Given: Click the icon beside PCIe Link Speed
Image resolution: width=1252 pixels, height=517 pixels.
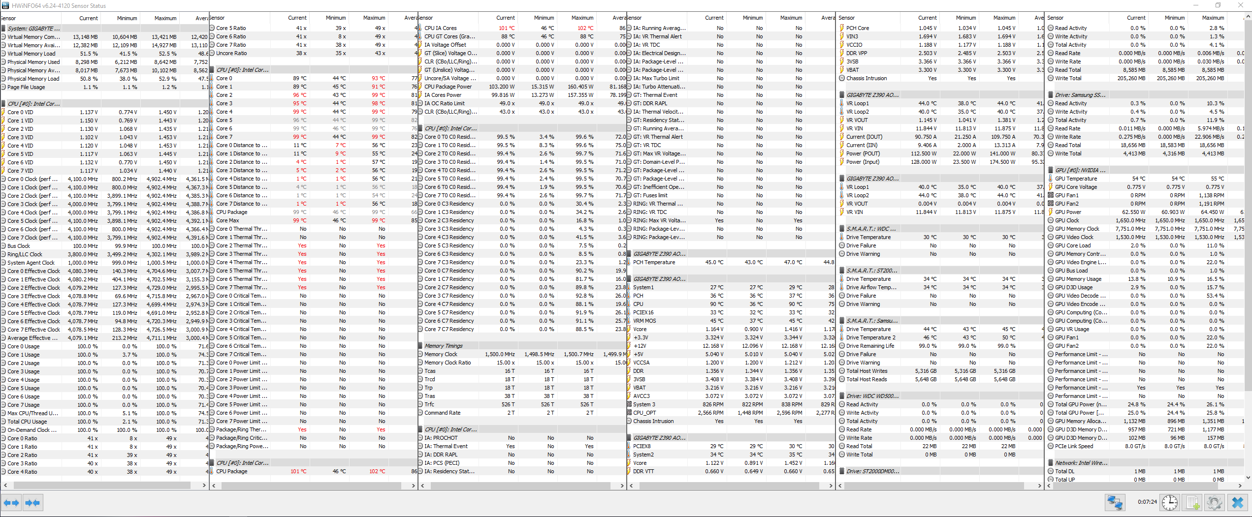Looking at the screenshot, I should click(x=1051, y=446).
